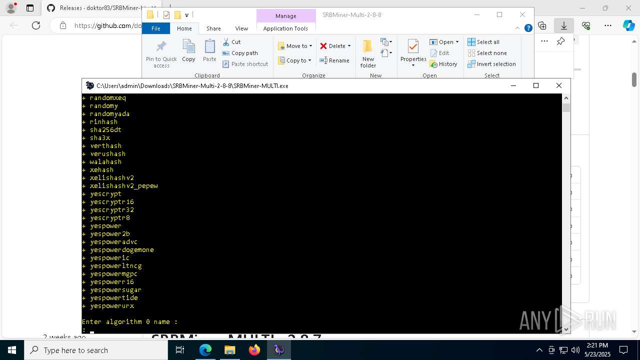
Task: Open Edge tab actions menu icon
Action: (x=30, y=8)
